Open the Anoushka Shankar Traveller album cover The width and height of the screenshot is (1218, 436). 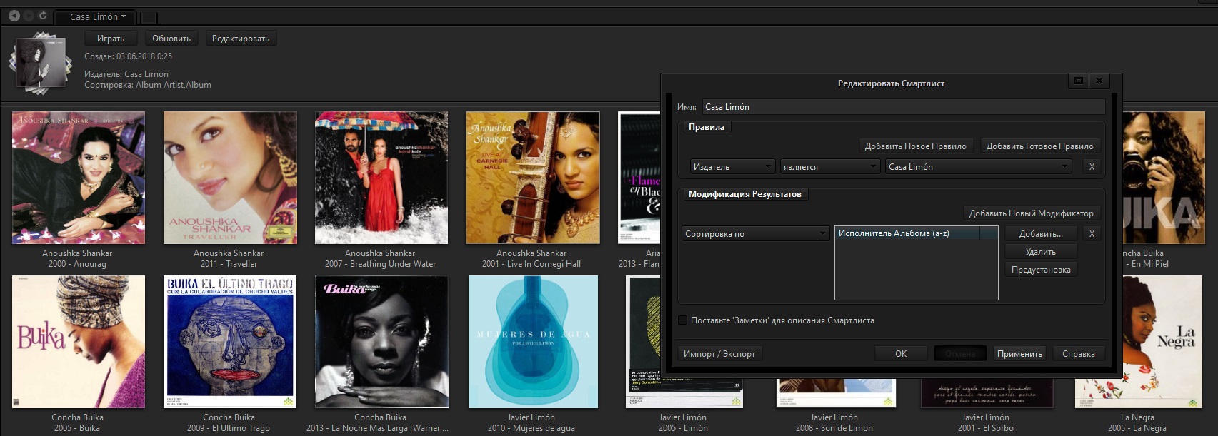click(230, 178)
